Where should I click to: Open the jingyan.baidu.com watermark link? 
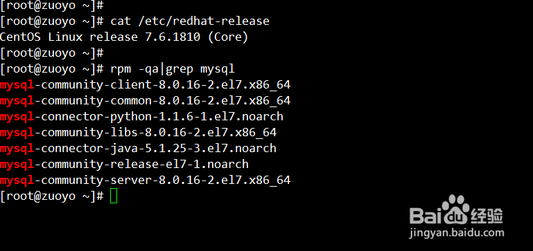click(x=457, y=233)
